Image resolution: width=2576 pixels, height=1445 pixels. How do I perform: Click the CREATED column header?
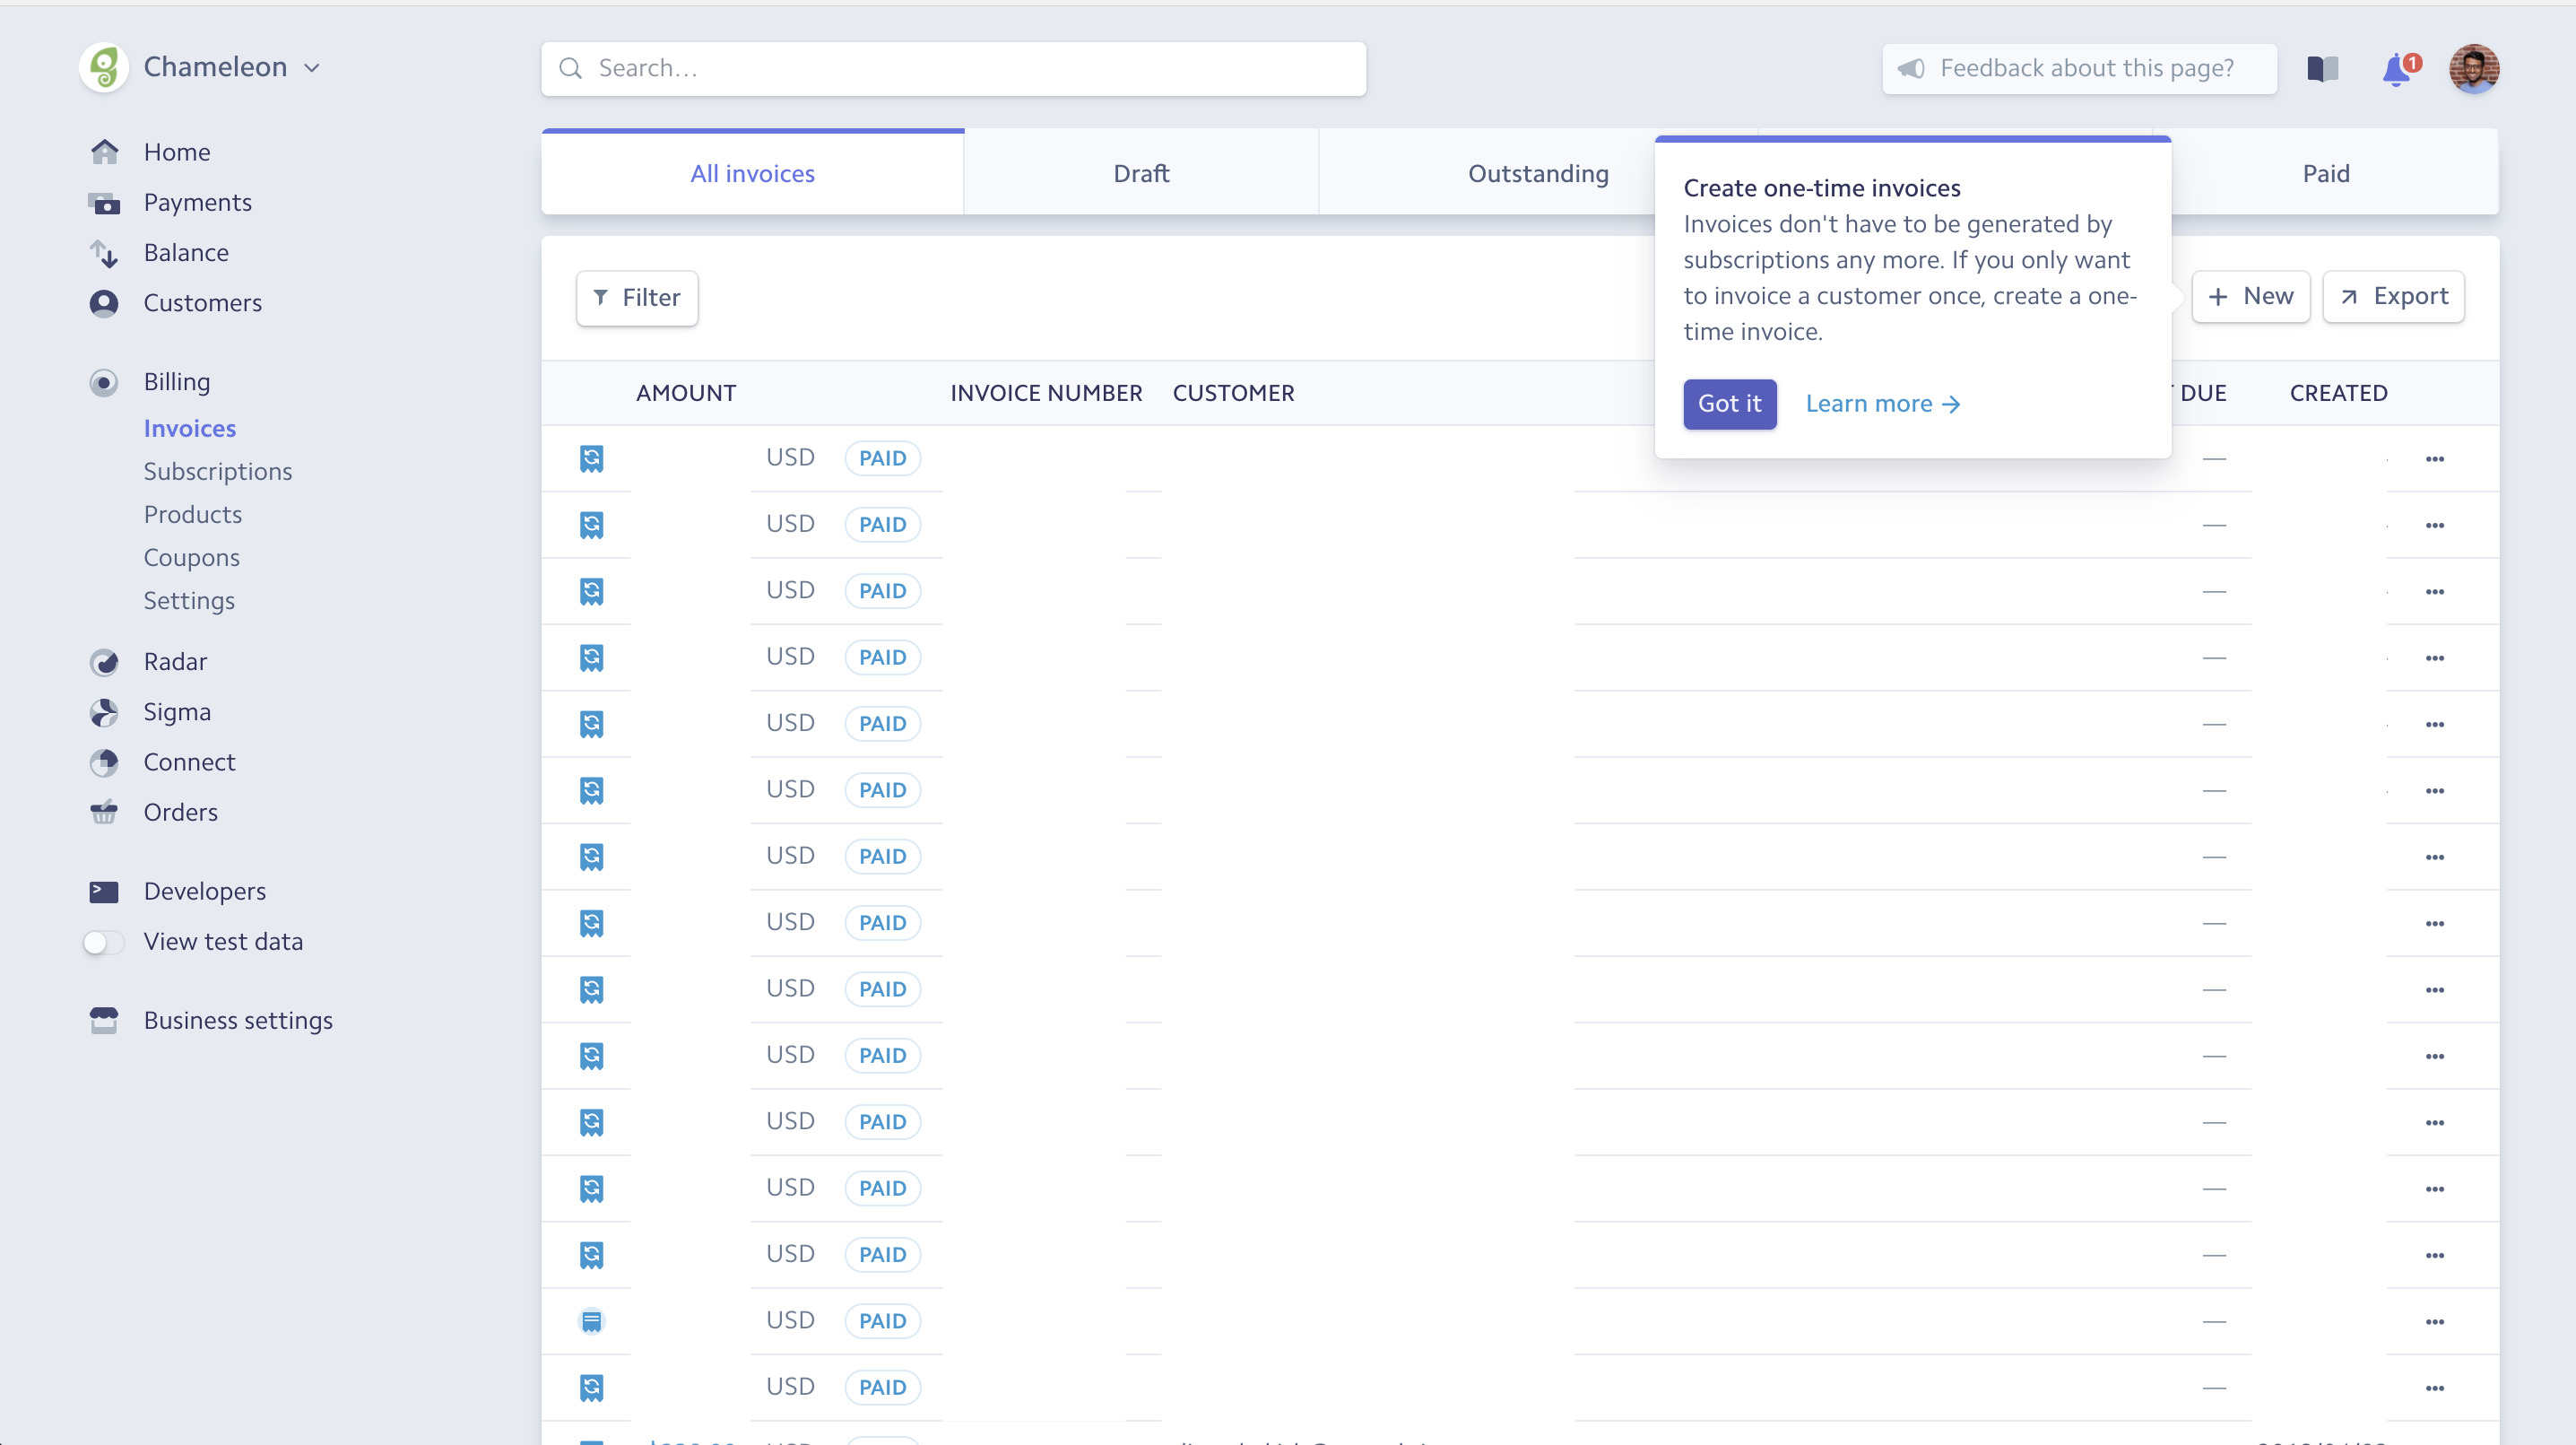coord(2338,393)
